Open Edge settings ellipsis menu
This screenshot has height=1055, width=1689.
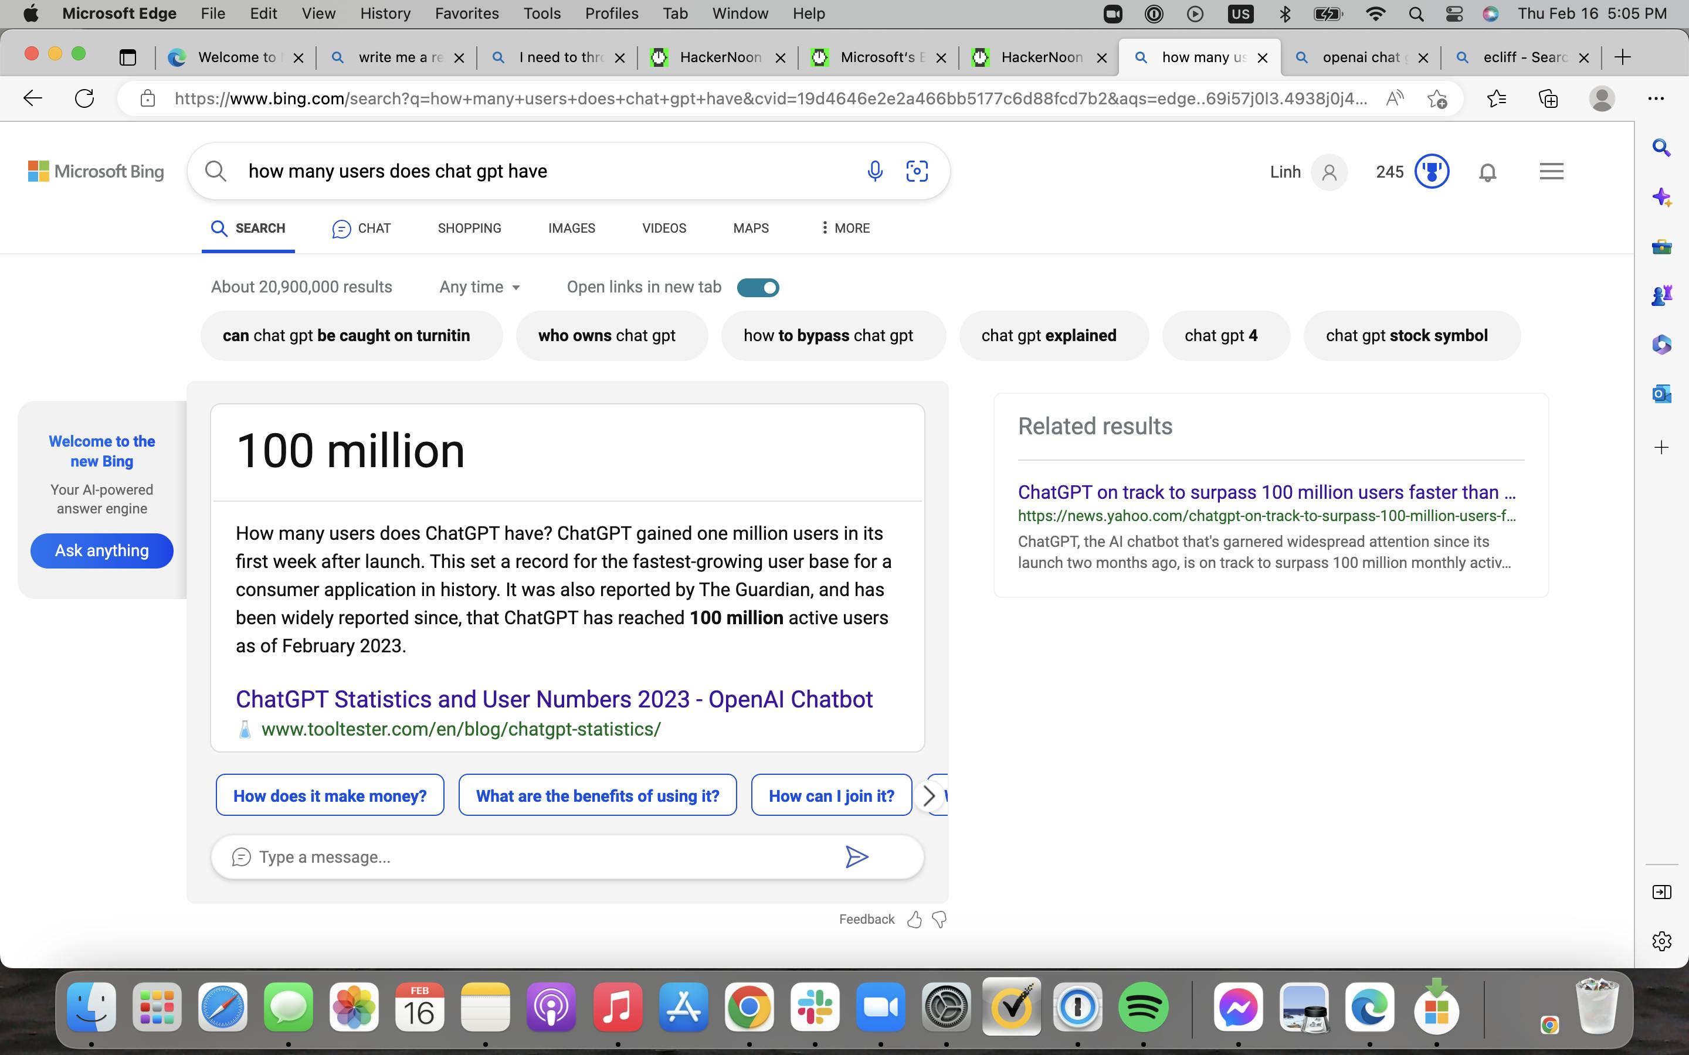pyautogui.click(x=1656, y=98)
